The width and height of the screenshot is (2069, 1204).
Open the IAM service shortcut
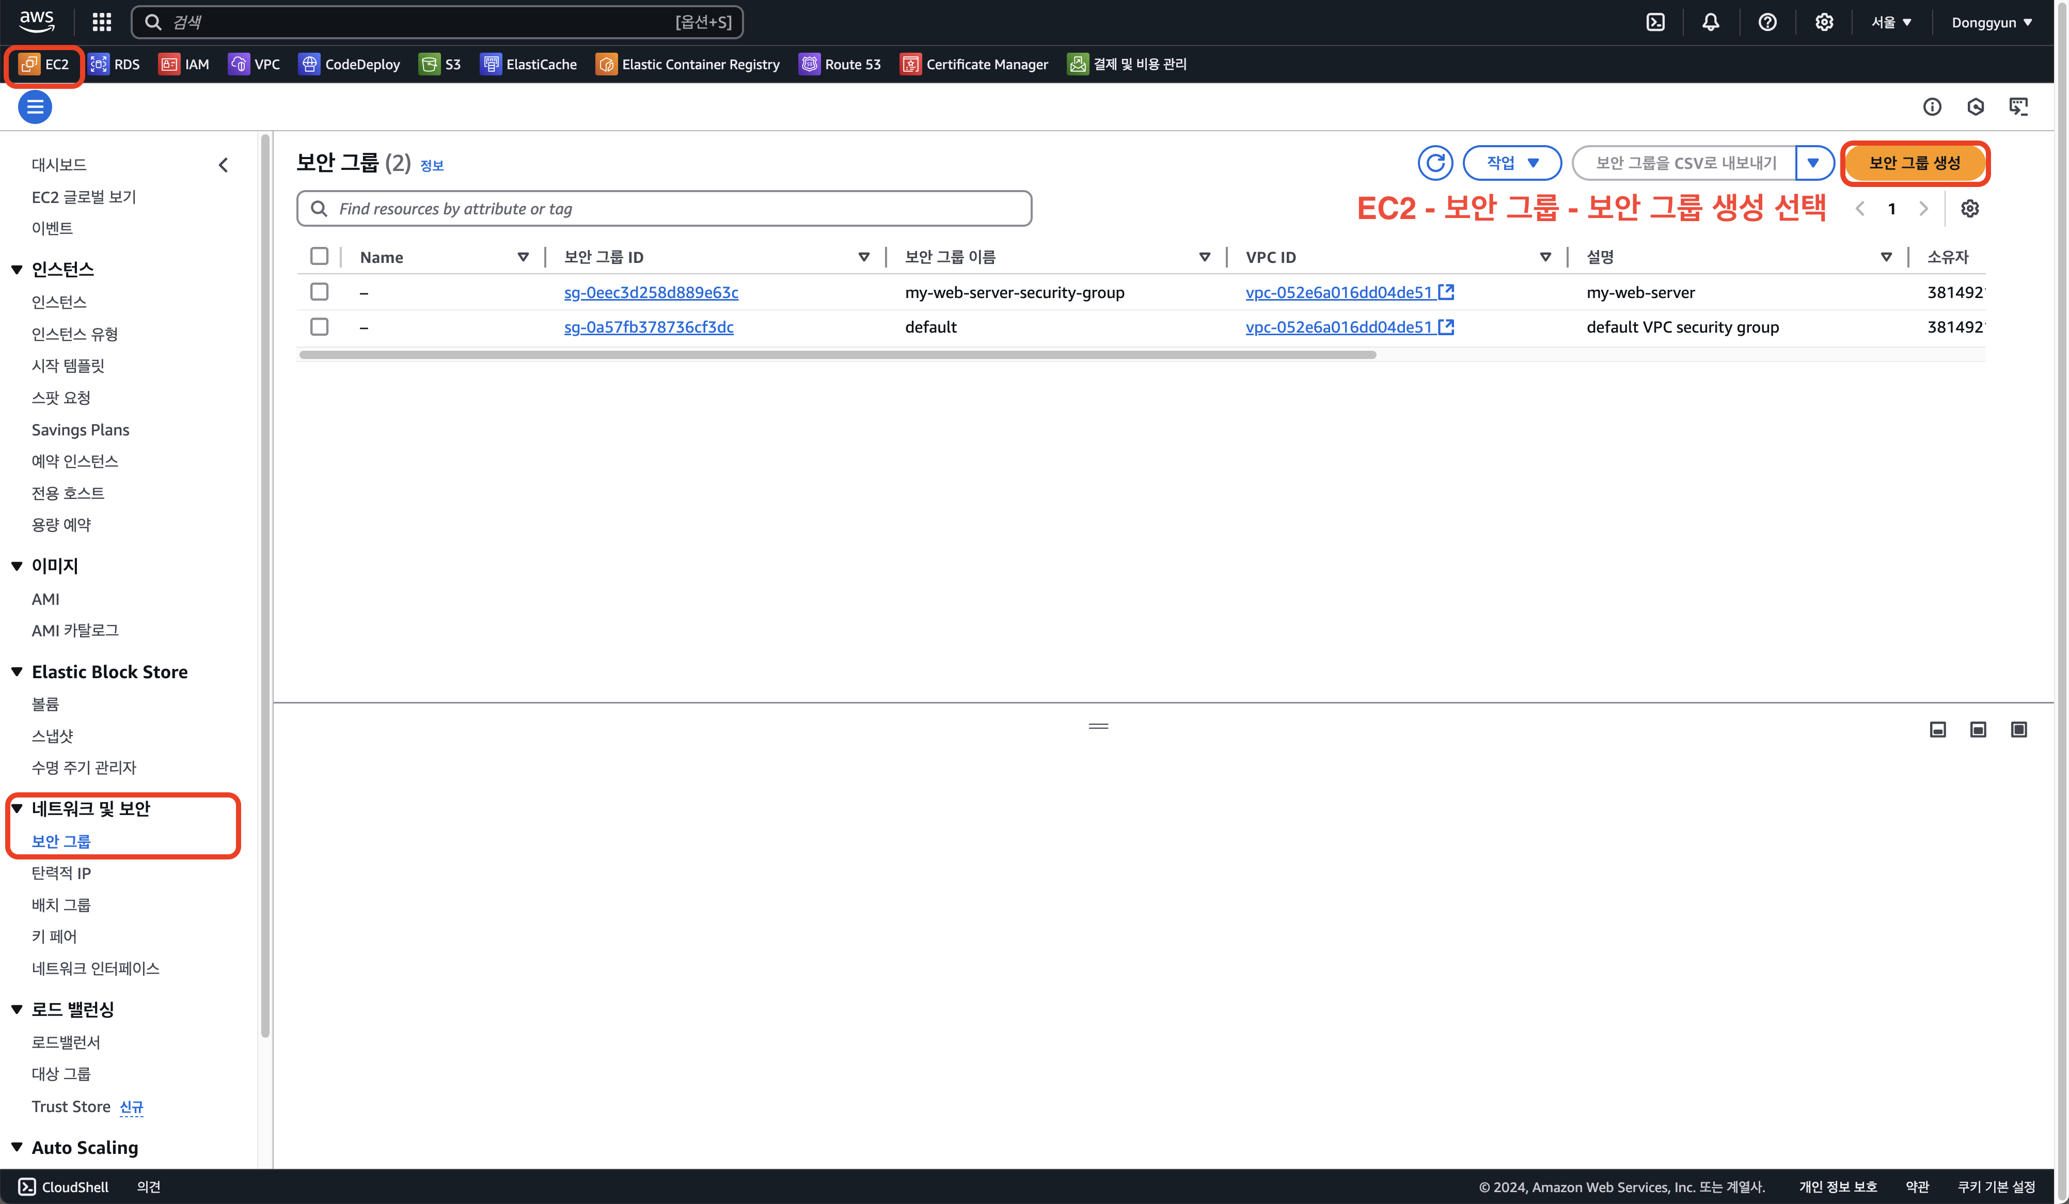click(x=184, y=64)
